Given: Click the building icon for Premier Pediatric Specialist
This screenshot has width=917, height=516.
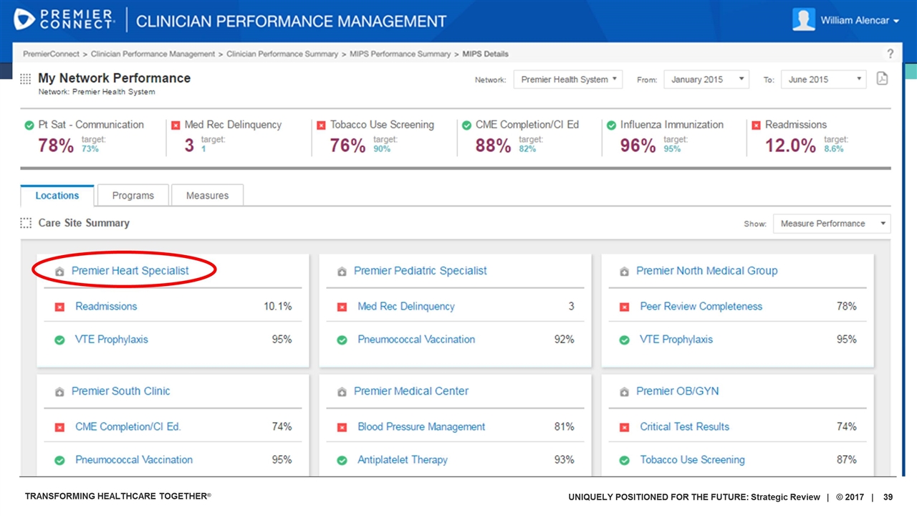Looking at the screenshot, I should 342,272.
